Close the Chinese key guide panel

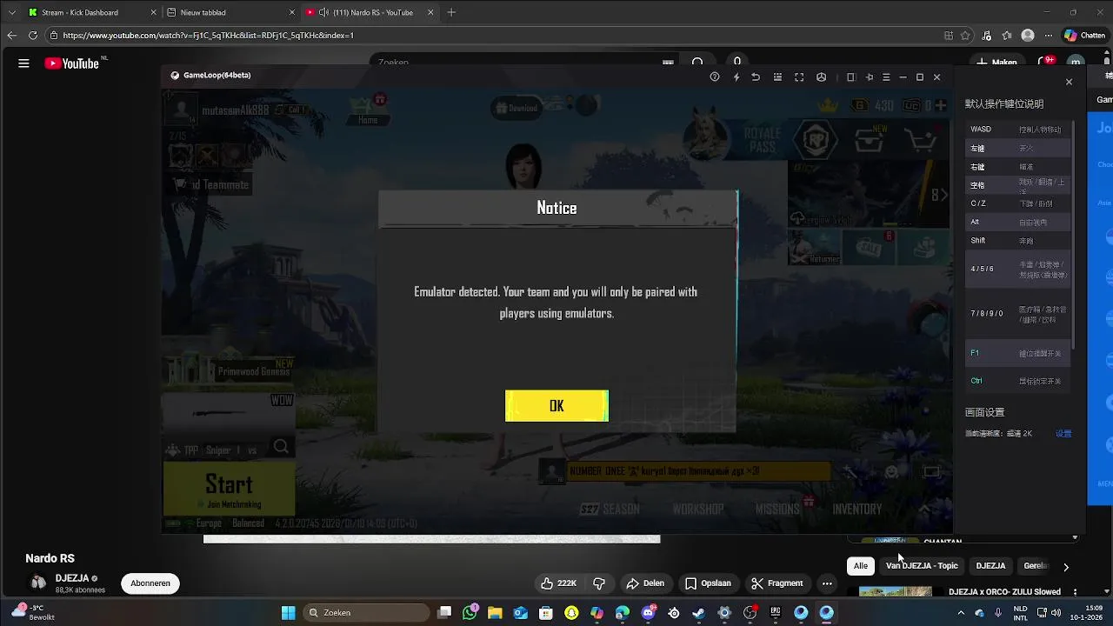[x=1069, y=82]
